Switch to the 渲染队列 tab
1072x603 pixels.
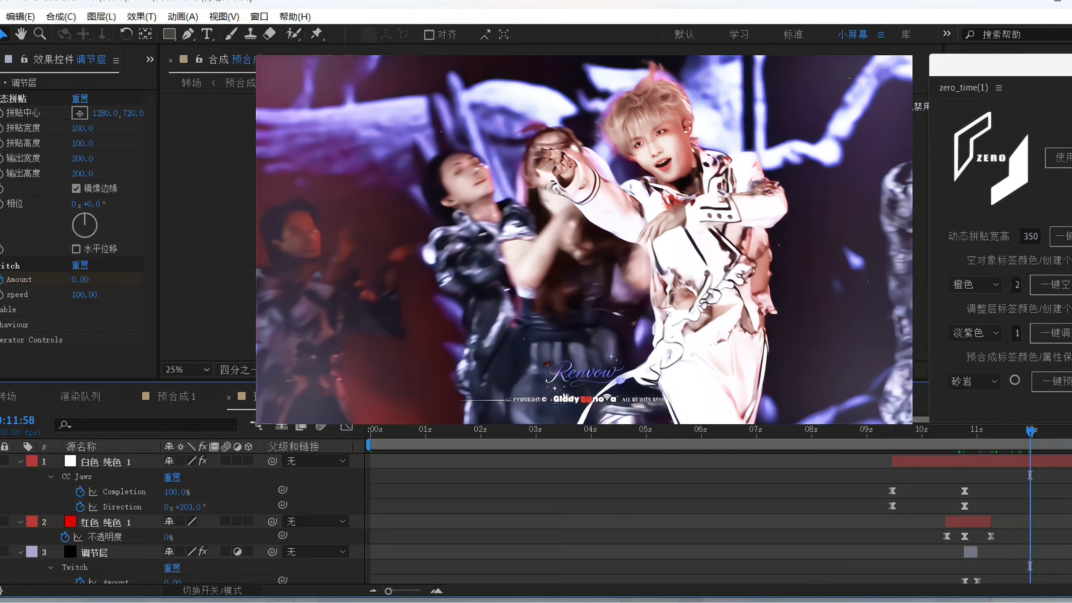[80, 396]
